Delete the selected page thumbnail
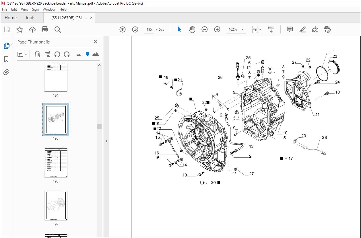The height and width of the screenshot is (238, 361). click(38, 54)
